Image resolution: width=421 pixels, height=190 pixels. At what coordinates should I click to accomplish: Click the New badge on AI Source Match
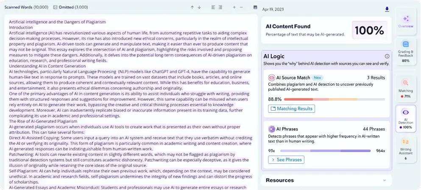(318, 78)
